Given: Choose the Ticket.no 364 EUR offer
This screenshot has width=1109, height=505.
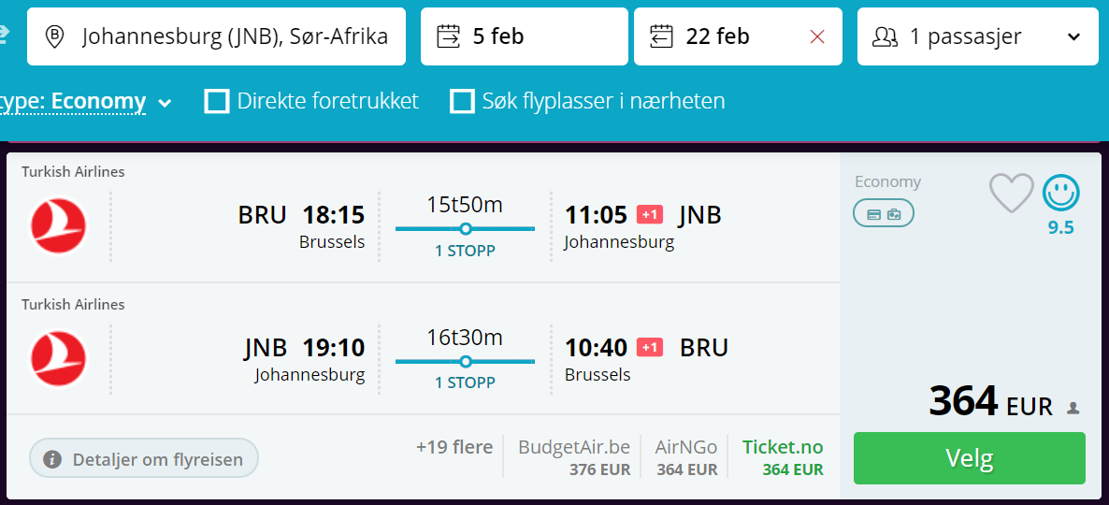Looking at the screenshot, I should (x=783, y=457).
